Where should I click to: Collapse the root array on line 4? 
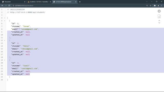coord(5,18)
